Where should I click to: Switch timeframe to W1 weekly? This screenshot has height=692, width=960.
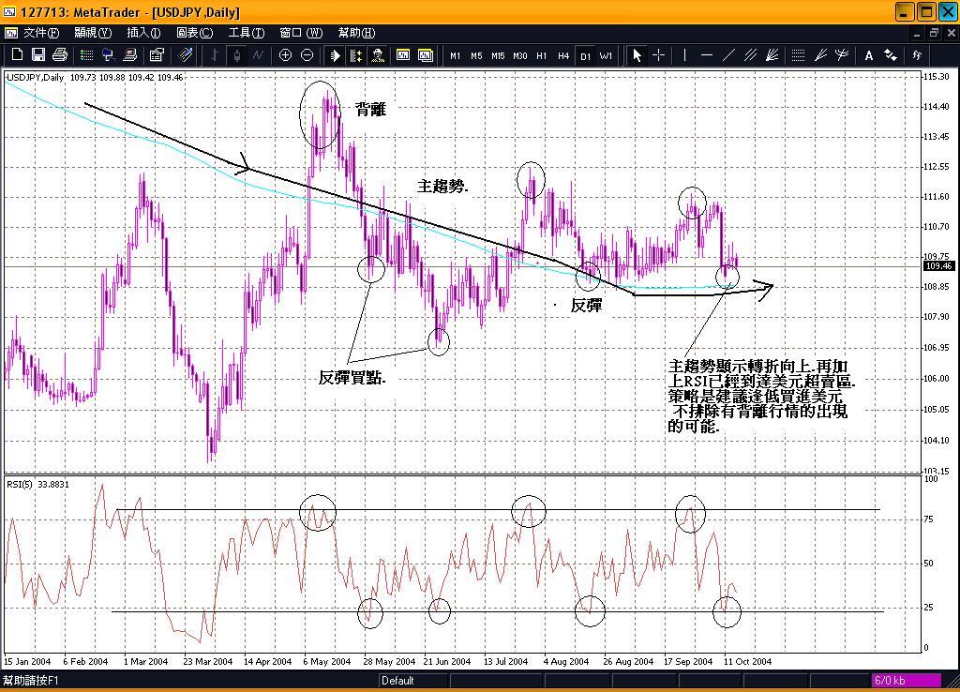(x=607, y=55)
